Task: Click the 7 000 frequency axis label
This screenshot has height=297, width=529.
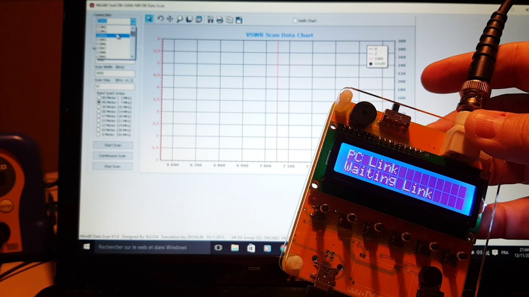Action: click(x=265, y=165)
